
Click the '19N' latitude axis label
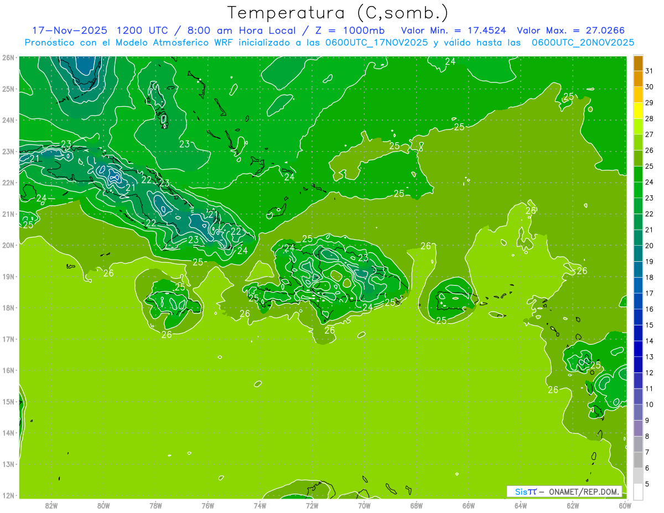(8, 277)
